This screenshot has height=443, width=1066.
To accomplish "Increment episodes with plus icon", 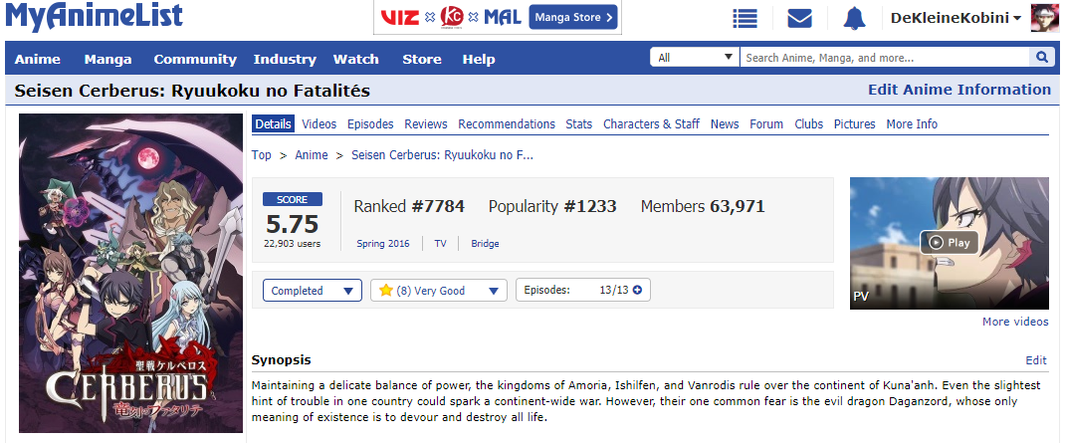I will tap(637, 290).
